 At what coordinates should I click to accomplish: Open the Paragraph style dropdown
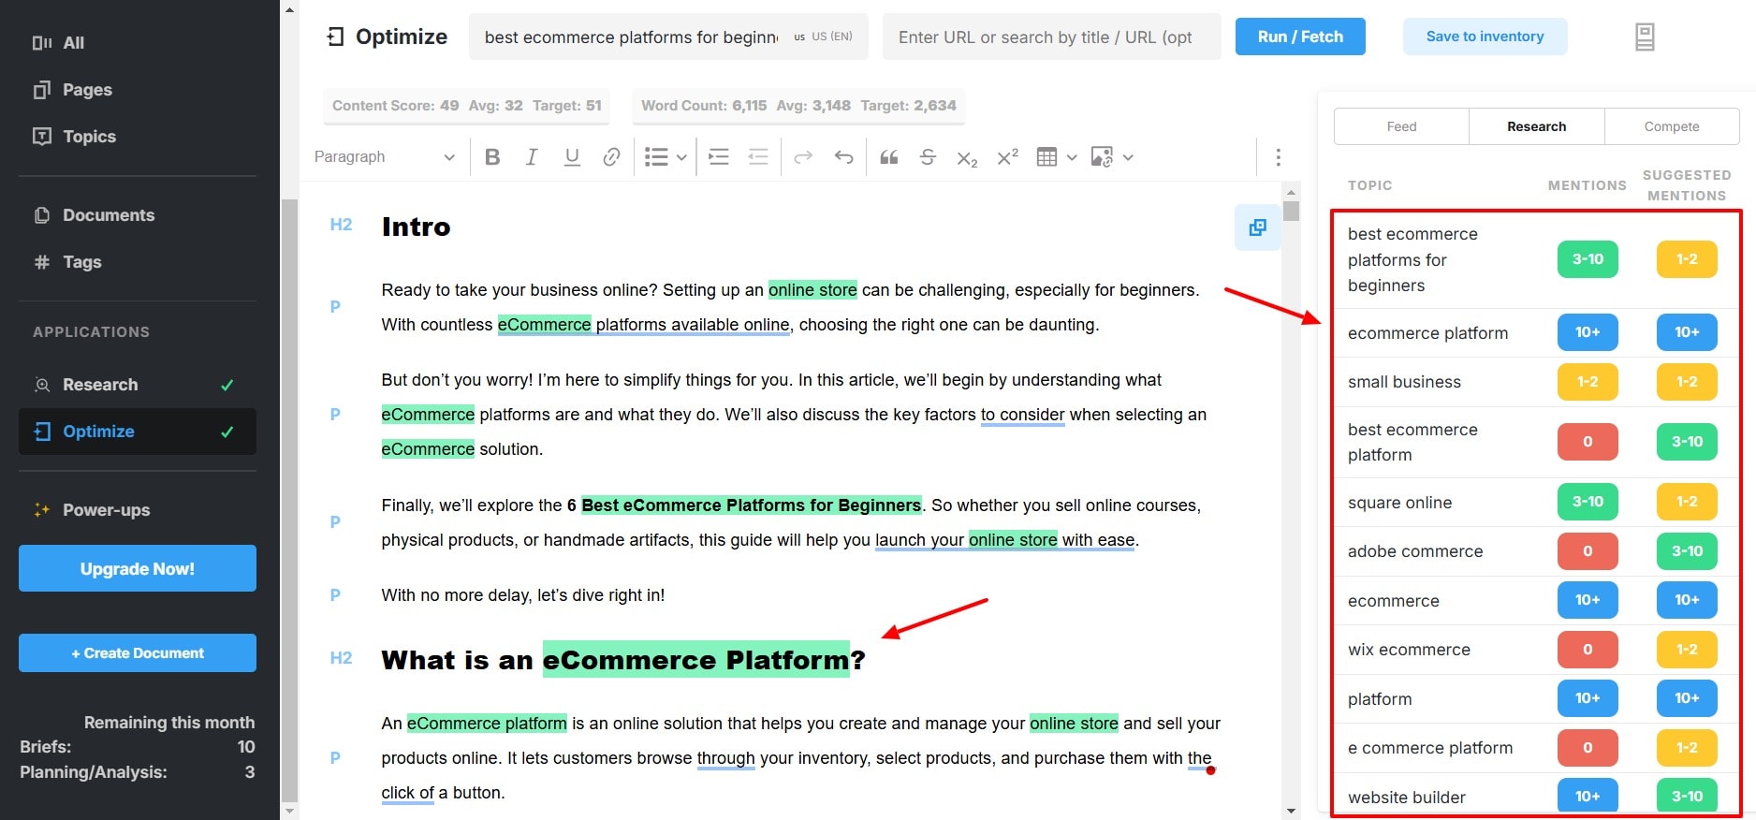pos(384,157)
